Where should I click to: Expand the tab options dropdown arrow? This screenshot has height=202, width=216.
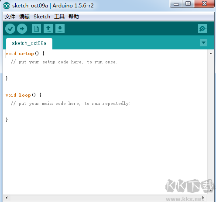tap(203, 42)
